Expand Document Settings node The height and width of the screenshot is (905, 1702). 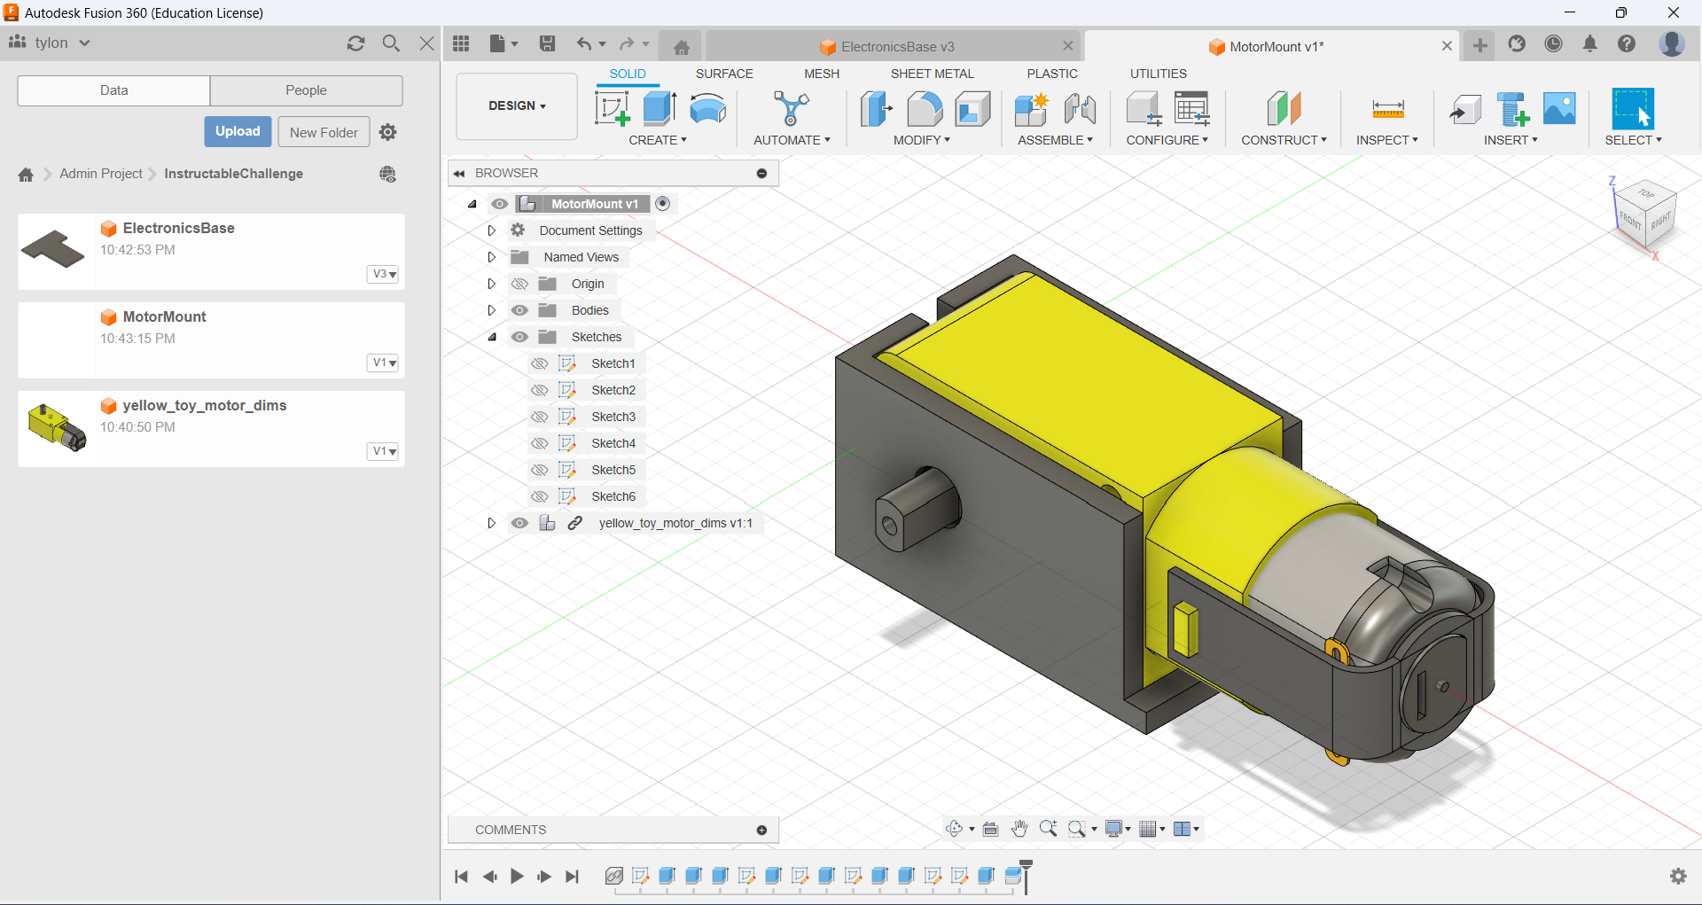491,230
